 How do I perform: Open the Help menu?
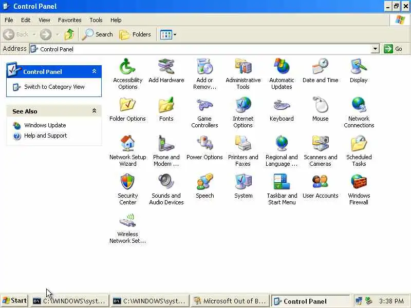[116, 20]
